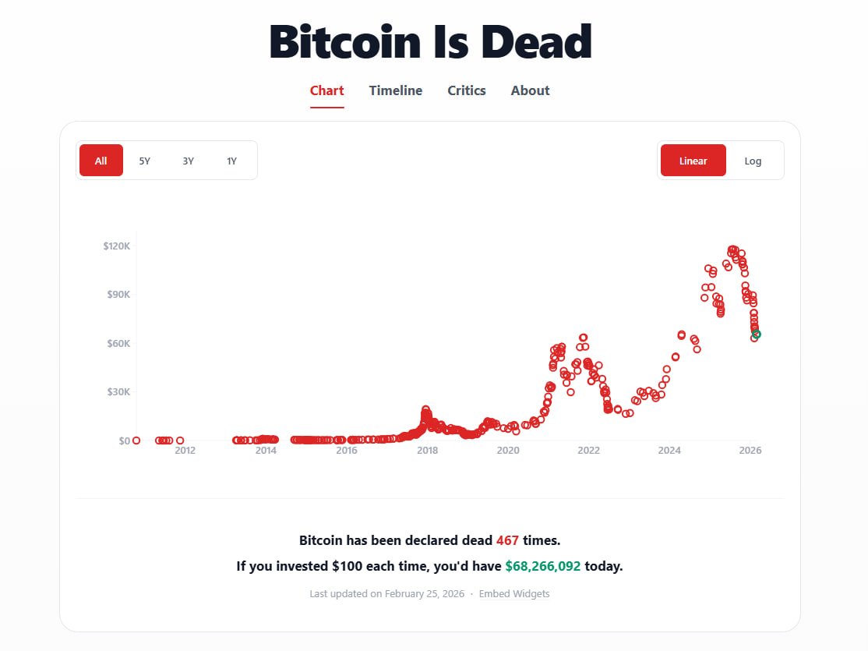Click the red 467 death count
The width and height of the screenshot is (868, 651).
coord(509,540)
